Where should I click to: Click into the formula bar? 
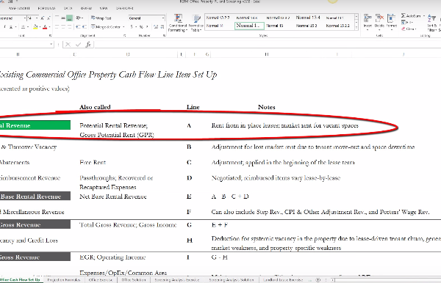268,44
